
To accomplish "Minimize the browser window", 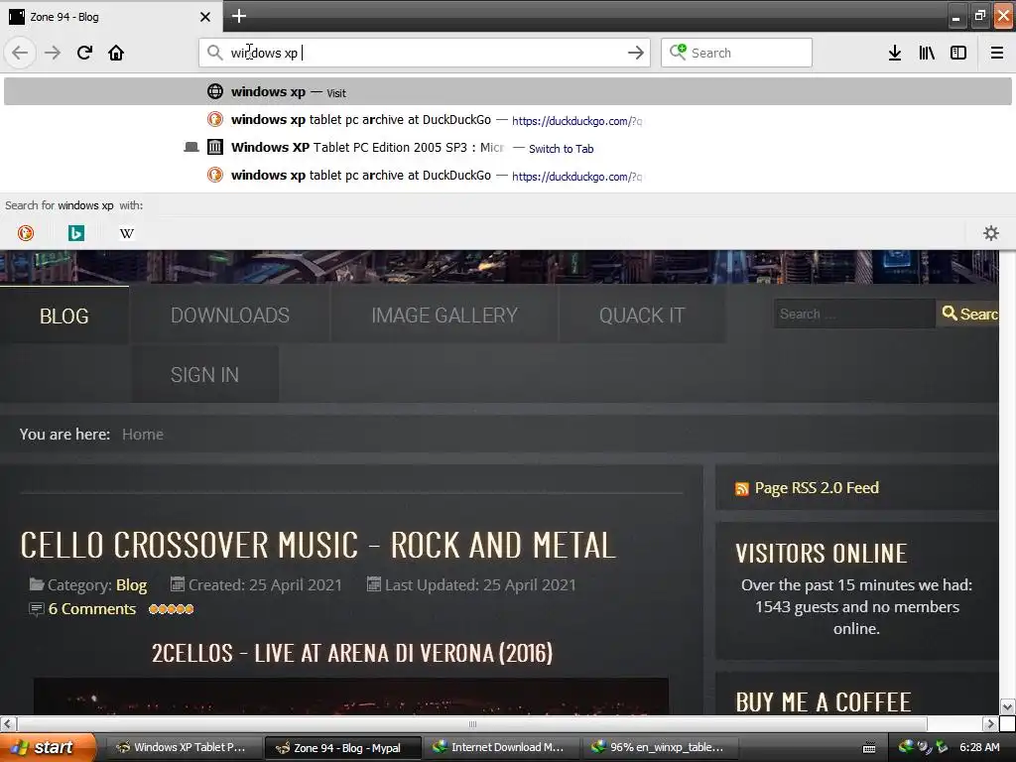I will click(955, 16).
